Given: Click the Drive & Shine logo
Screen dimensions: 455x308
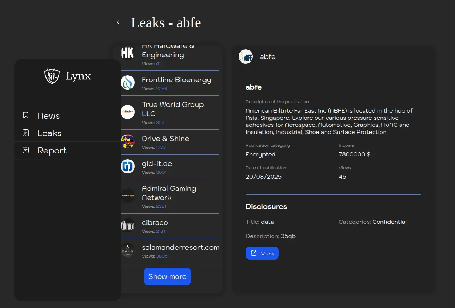Looking at the screenshot, I should point(128,142).
